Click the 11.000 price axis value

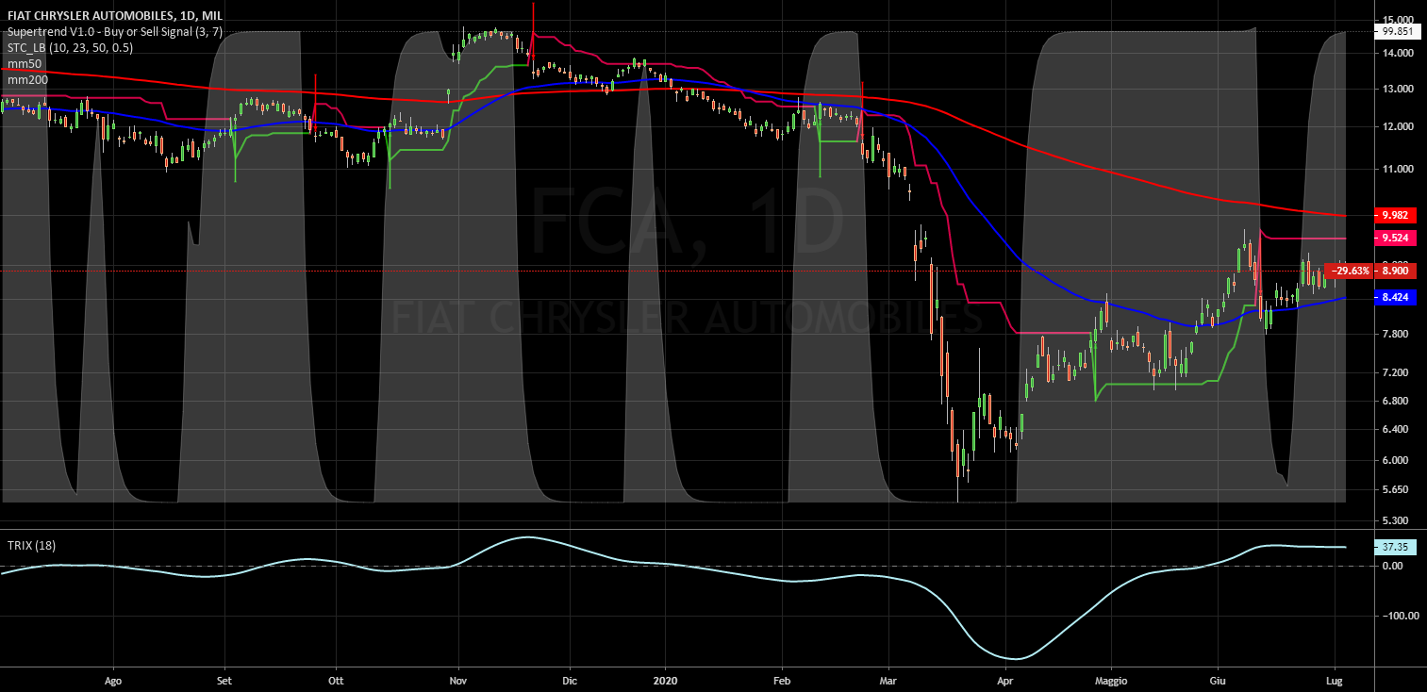pos(1398,169)
